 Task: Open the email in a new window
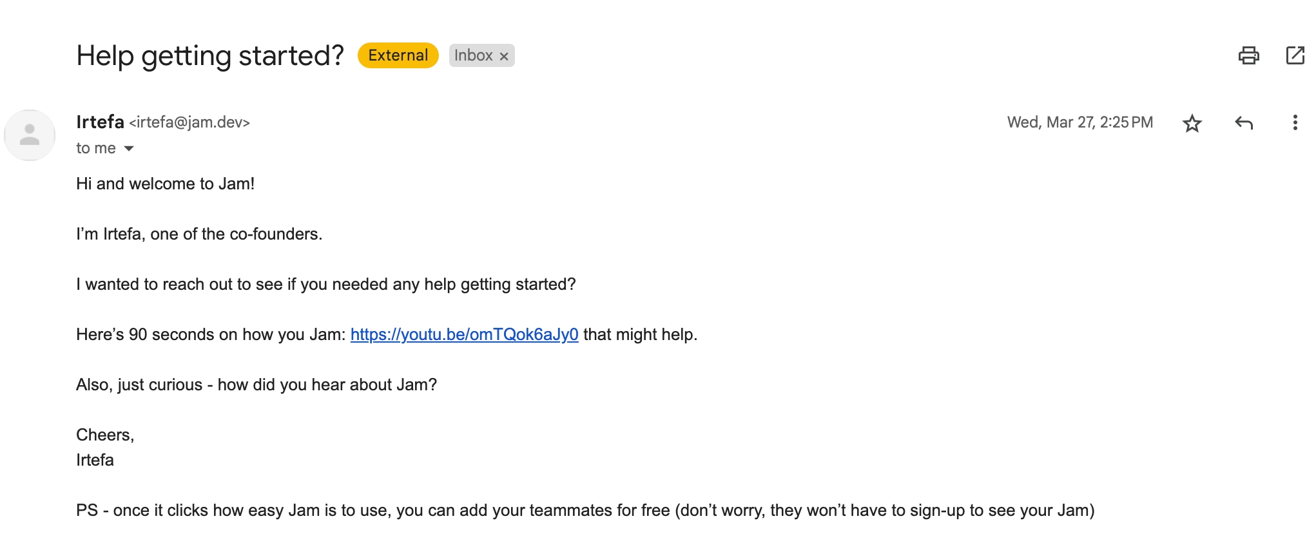1295,56
